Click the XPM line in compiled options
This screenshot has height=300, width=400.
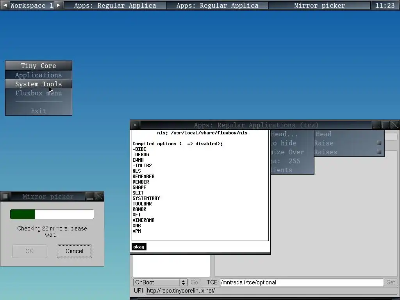click(x=137, y=231)
